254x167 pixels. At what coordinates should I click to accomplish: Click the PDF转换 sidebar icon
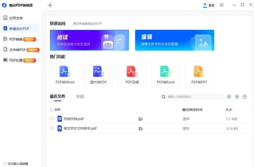click(x=5, y=39)
